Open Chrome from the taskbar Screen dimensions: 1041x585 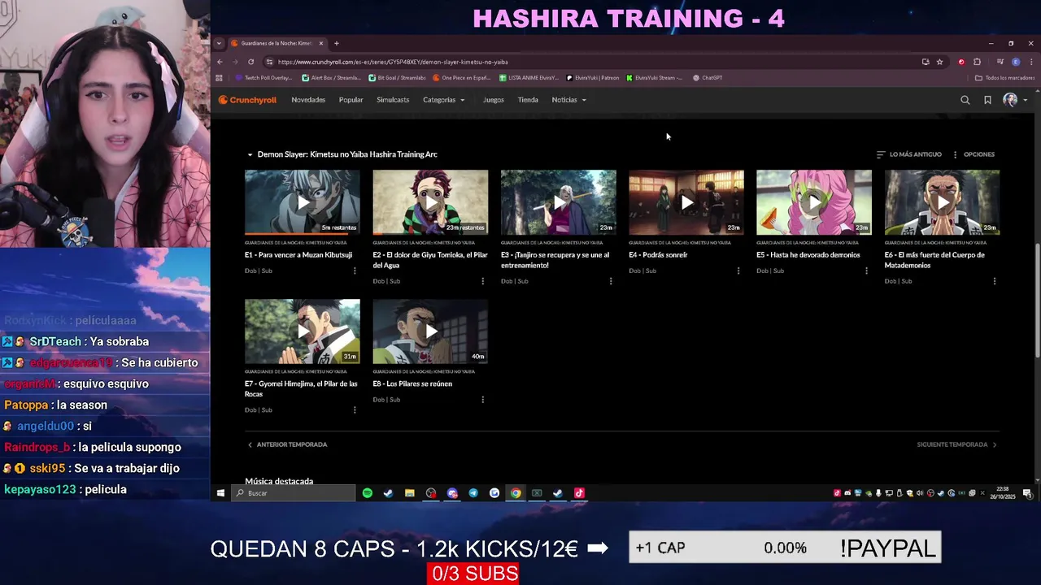(516, 493)
